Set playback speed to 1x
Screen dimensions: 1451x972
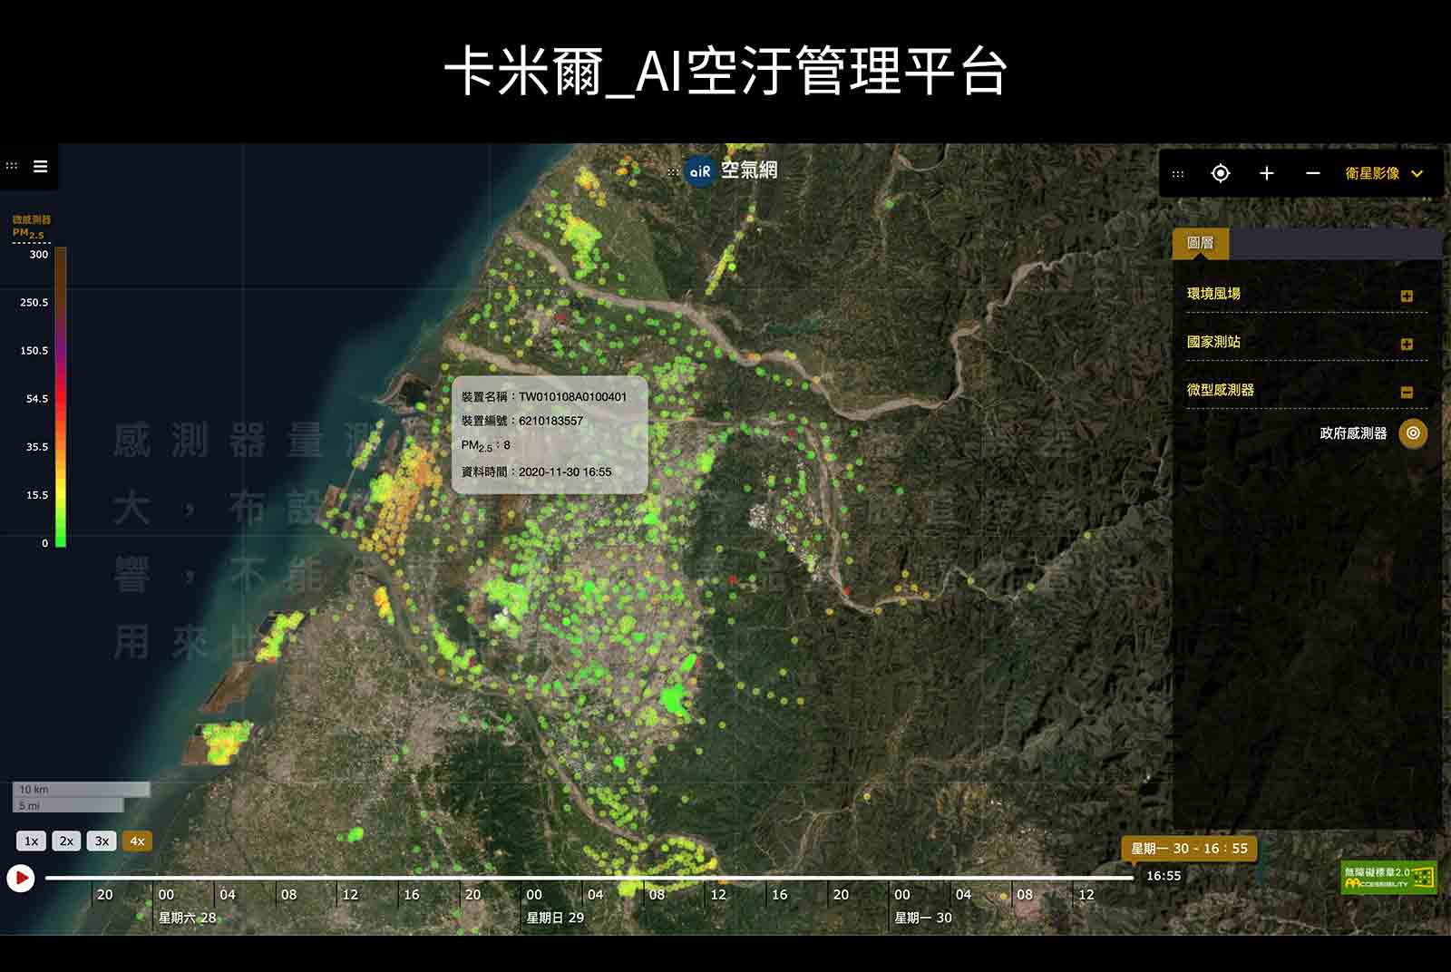[x=31, y=841]
